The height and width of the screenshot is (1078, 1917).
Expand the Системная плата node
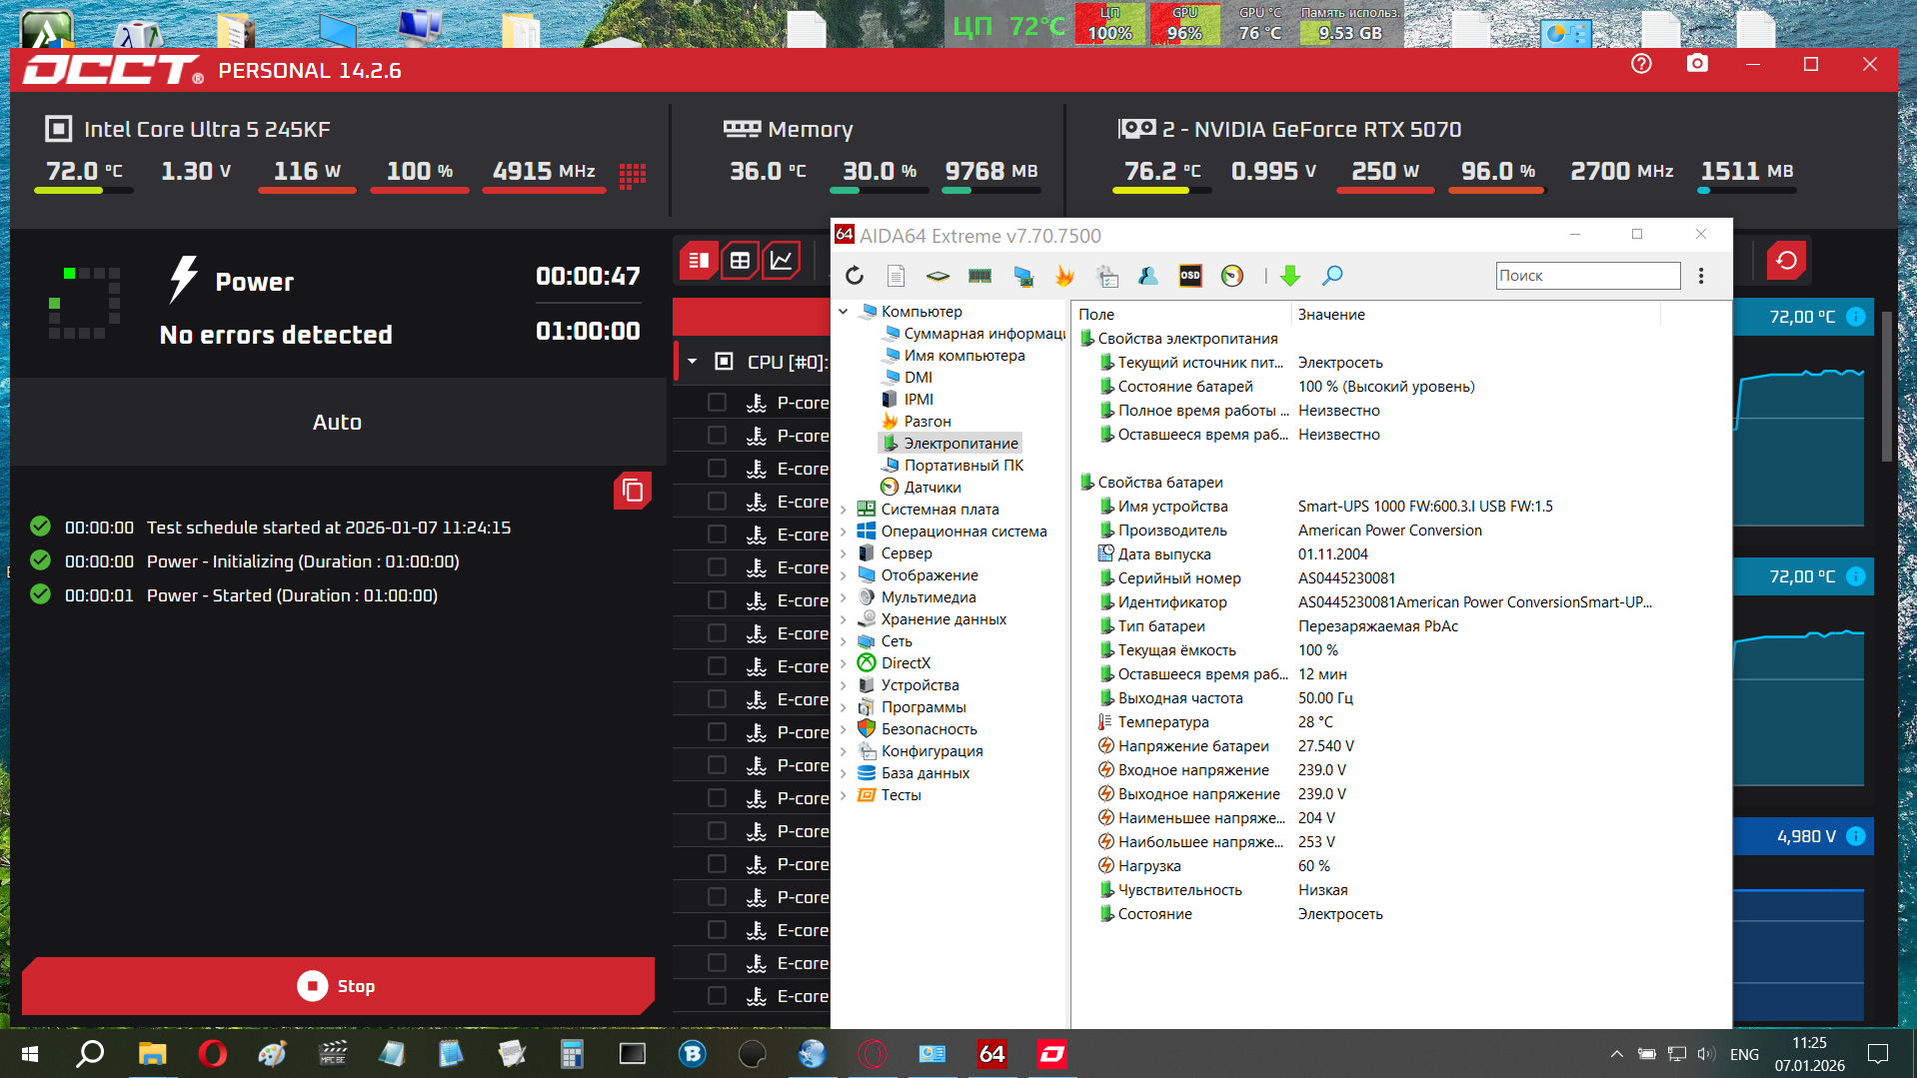pyautogui.click(x=844, y=510)
